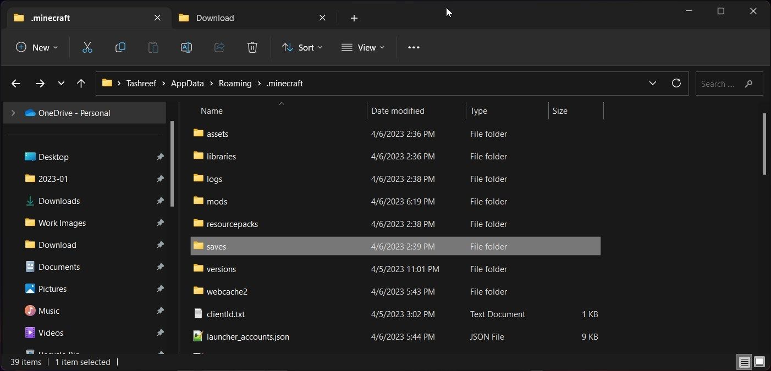This screenshot has width=771, height=371.
Task: Click date 4/5/2023 3:02 PM cell
Action: tap(403, 314)
